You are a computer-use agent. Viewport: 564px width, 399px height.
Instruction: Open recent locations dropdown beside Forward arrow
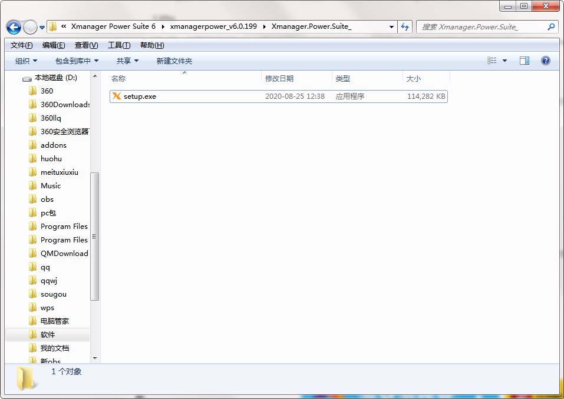pyautogui.click(x=42, y=27)
